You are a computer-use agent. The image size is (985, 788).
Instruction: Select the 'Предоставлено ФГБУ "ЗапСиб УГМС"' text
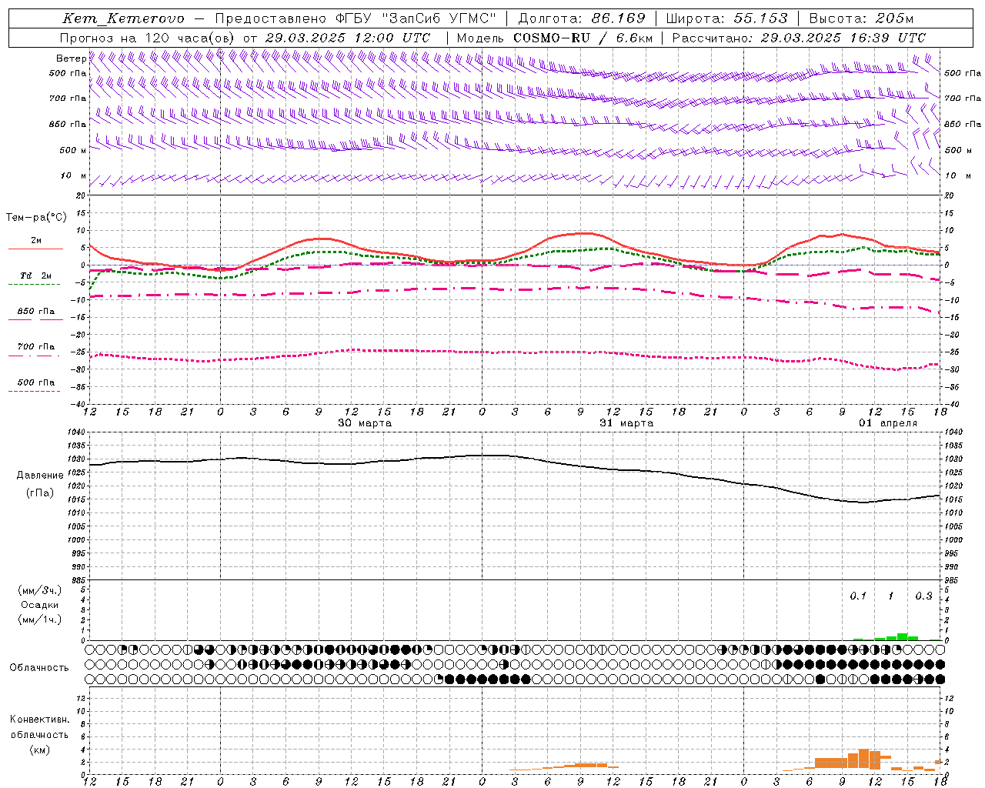(x=356, y=18)
